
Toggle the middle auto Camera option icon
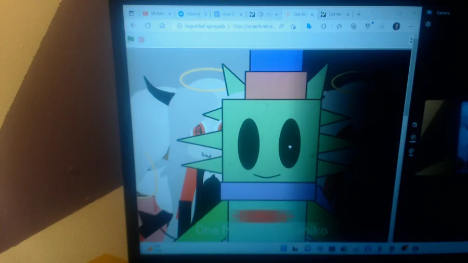[413, 138]
